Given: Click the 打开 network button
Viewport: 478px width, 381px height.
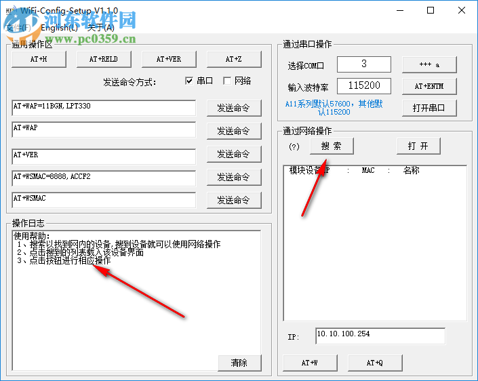Looking at the screenshot, I should click(x=418, y=146).
